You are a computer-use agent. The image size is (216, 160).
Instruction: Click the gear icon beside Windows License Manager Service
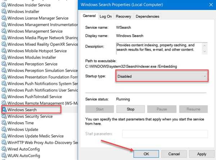point(4,18)
